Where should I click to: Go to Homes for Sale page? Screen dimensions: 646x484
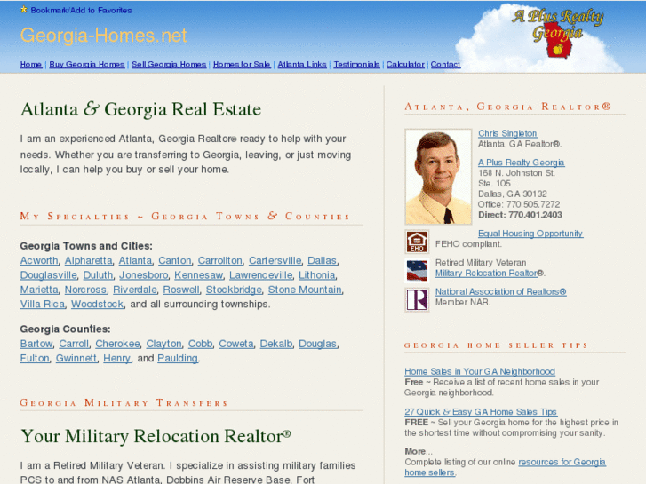pos(242,64)
